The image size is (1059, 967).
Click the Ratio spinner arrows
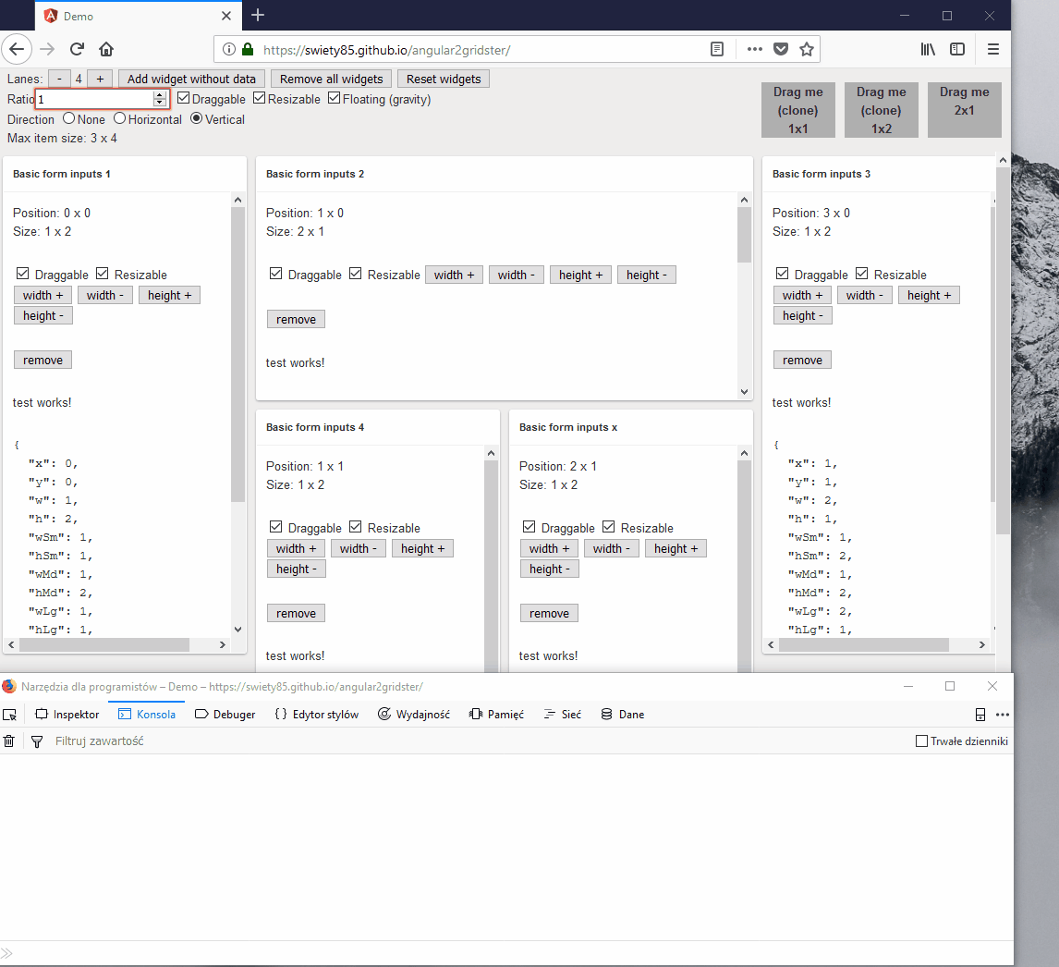(159, 99)
